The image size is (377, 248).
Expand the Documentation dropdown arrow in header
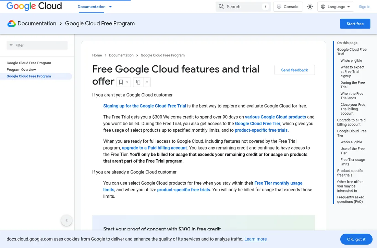click(110, 7)
